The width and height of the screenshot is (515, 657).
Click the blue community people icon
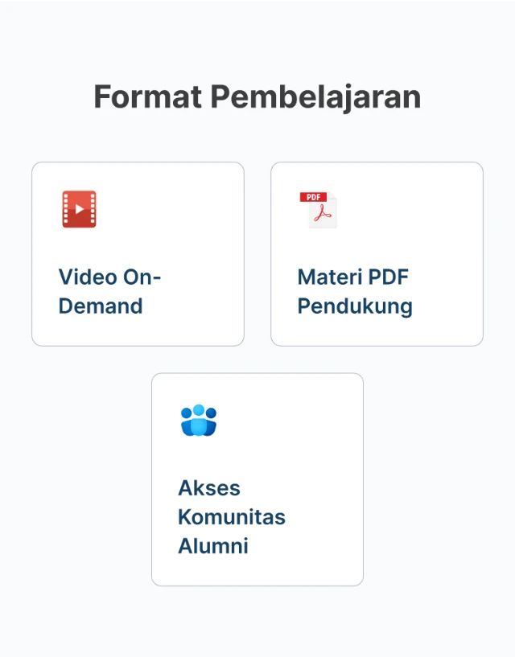tap(199, 421)
